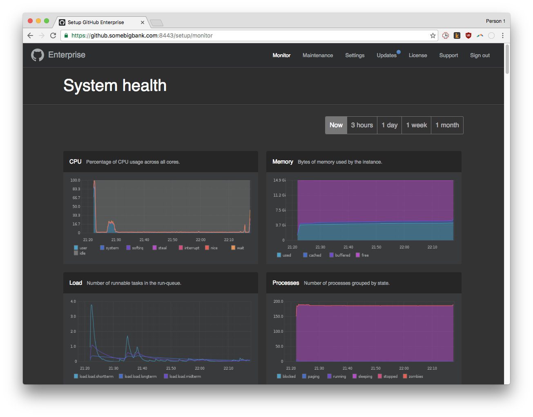
Task: Toggle the stopped series in Processes legend
Action: coord(388,376)
